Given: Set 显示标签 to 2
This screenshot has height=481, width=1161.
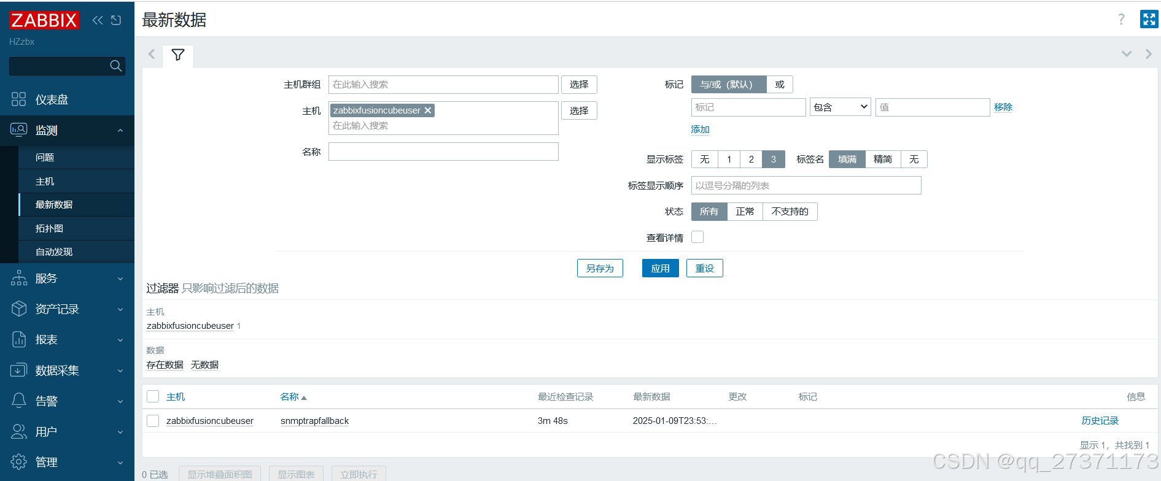Looking at the screenshot, I should pos(751,160).
